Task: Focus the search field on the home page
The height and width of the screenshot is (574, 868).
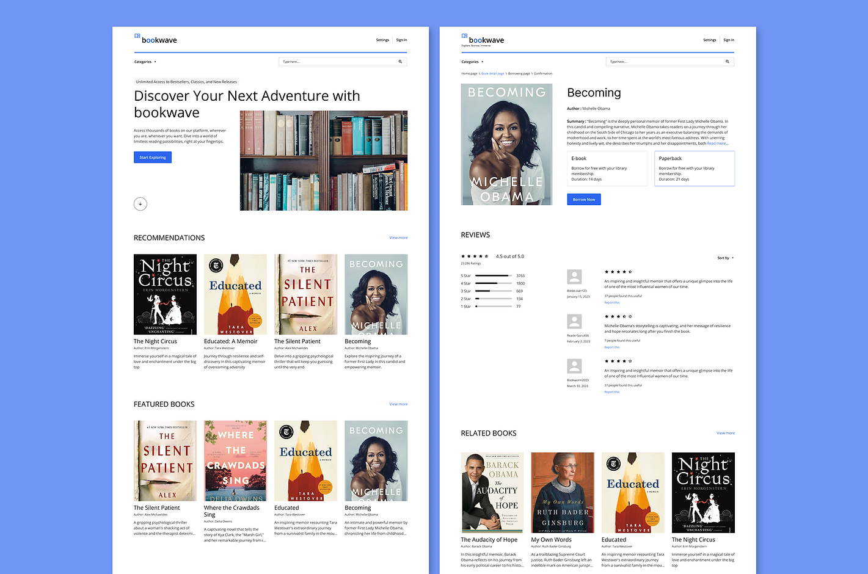Action: [343, 62]
